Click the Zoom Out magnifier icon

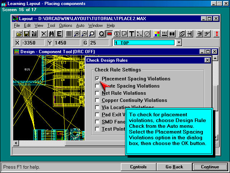(x=84, y=34)
